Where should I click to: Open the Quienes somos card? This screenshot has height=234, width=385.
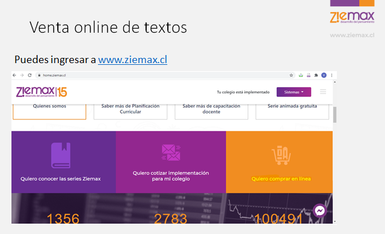coord(49,112)
